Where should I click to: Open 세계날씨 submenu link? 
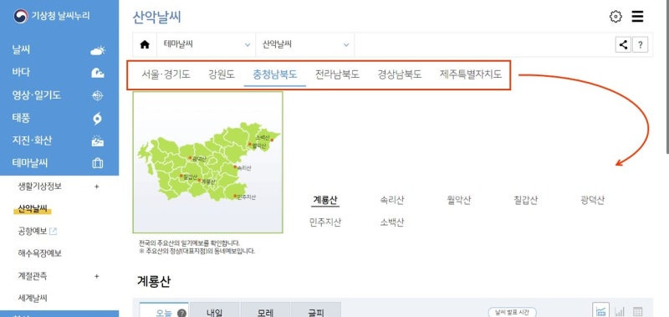(x=33, y=299)
